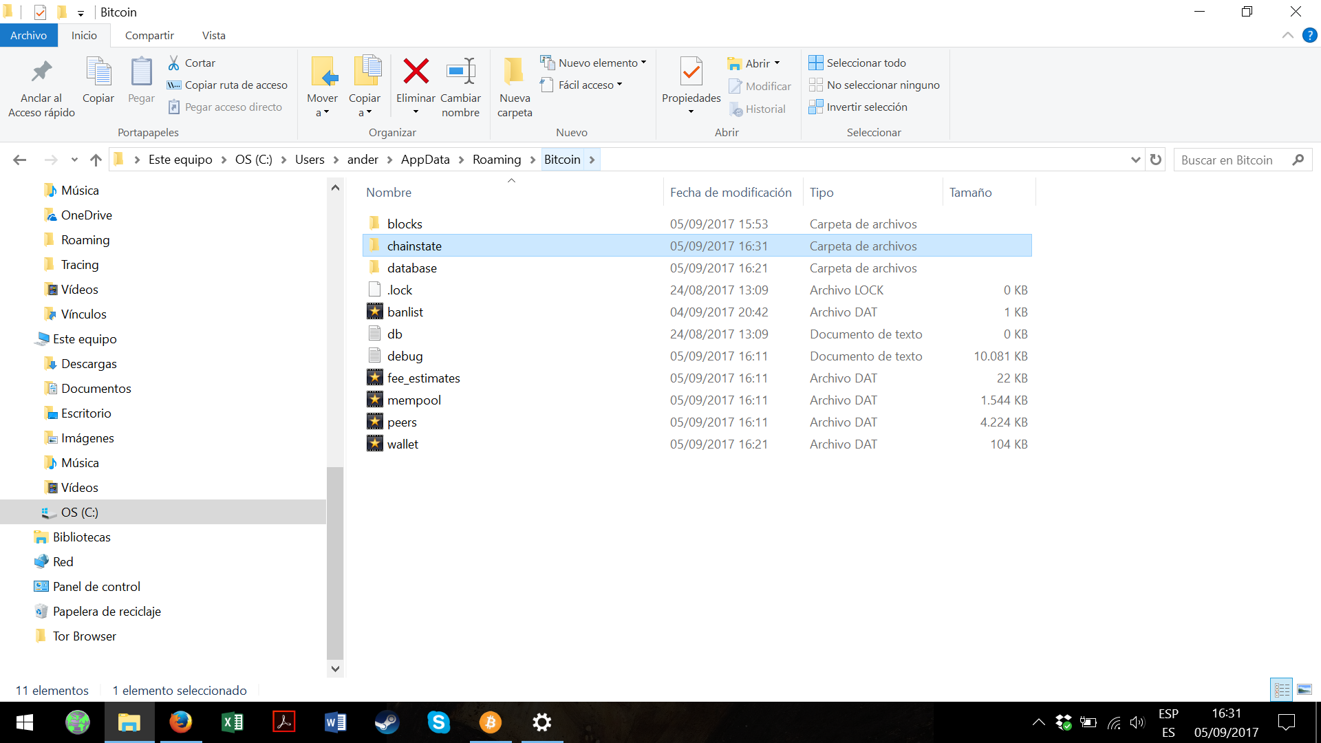This screenshot has height=743, width=1321.
Task: Pin with Anclar al Acceso rápido
Action: tap(41, 72)
